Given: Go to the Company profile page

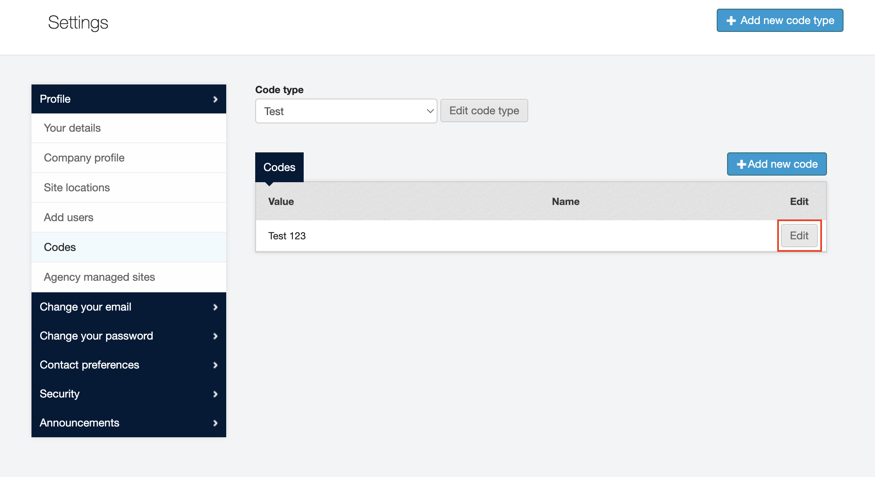Looking at the screenshot, I should click(84, 158).
